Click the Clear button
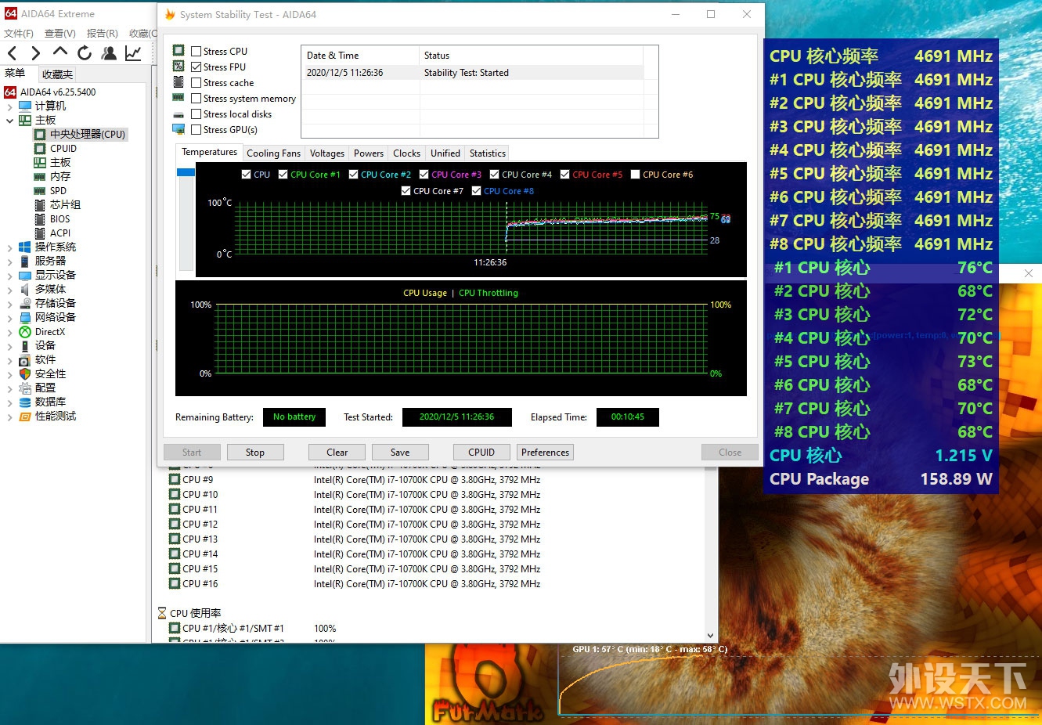 pyautogui.click(x=337, y=453)
